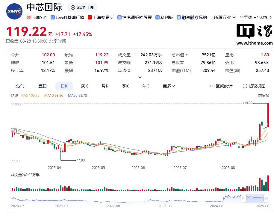Click the Level1基础行情 tag icon

point(53,17)
